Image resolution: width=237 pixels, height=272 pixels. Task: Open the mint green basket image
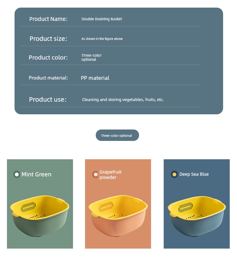pyautogui.click(x=39, y=216)
